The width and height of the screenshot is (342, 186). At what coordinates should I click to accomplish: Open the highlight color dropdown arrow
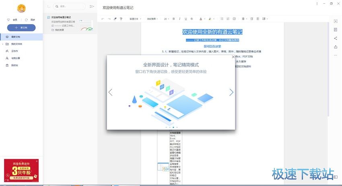(x=214, y=19)
